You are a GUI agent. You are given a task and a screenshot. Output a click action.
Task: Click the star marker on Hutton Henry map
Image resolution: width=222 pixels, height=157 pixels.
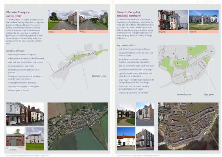74,56
